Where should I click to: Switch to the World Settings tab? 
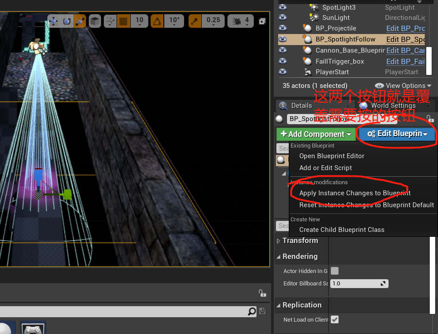393,106
